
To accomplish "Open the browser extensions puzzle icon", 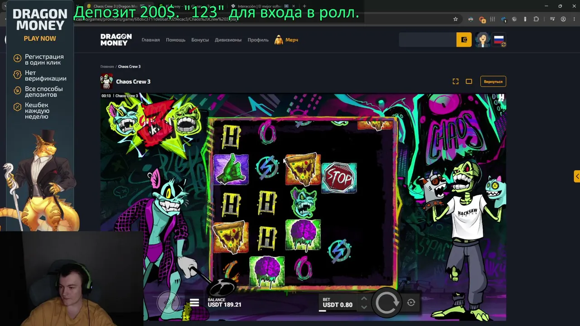I will [x=536, y=19].
